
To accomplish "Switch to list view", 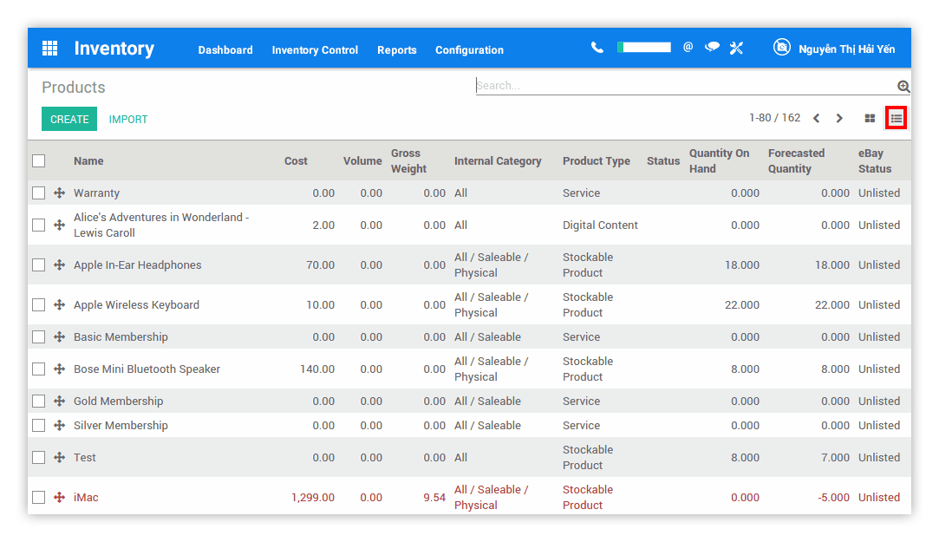I will tap(895, 117).
